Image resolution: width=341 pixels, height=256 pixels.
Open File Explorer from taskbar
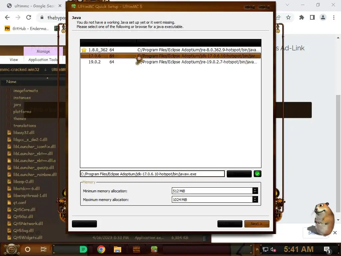[118, 249]
